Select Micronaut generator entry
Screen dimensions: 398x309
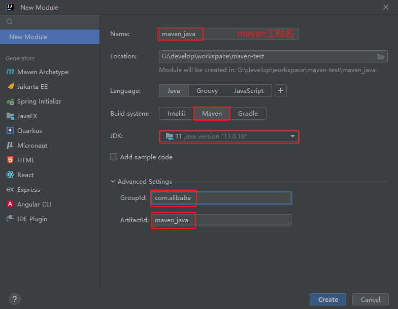click(x=50, y=145)
